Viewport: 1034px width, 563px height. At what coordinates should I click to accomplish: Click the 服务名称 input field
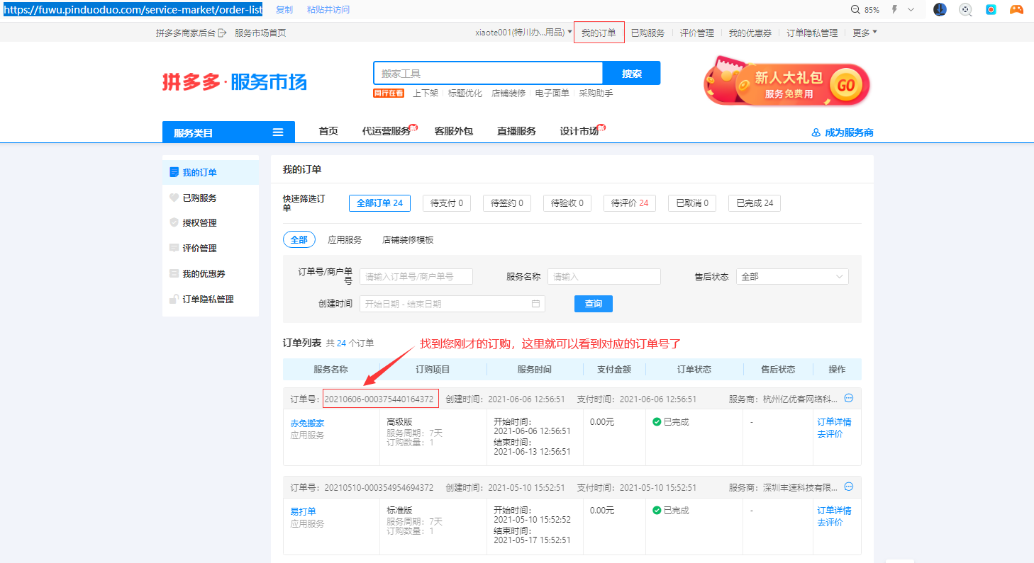point(604,276)
